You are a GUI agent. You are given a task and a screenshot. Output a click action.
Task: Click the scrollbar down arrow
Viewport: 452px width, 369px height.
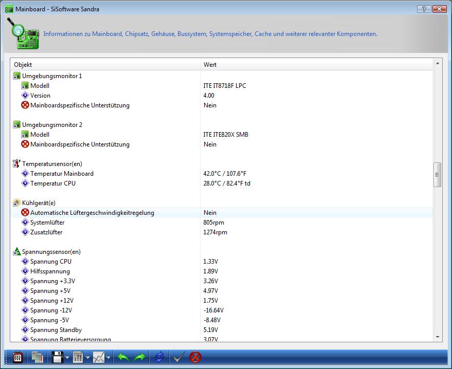tap(438, 337)
